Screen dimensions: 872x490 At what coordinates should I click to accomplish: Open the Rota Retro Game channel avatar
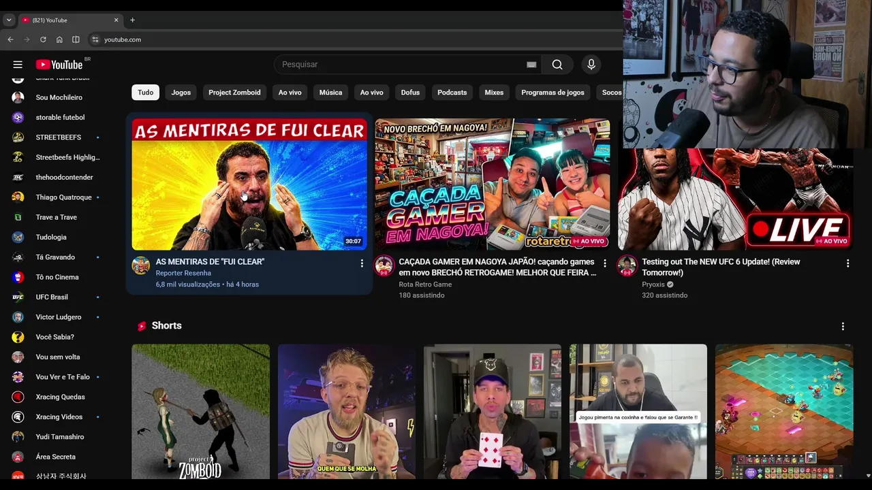384,266
